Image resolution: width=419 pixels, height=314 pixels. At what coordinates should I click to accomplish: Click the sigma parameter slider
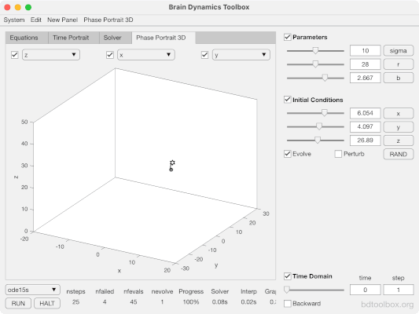(x=315, y=51)
